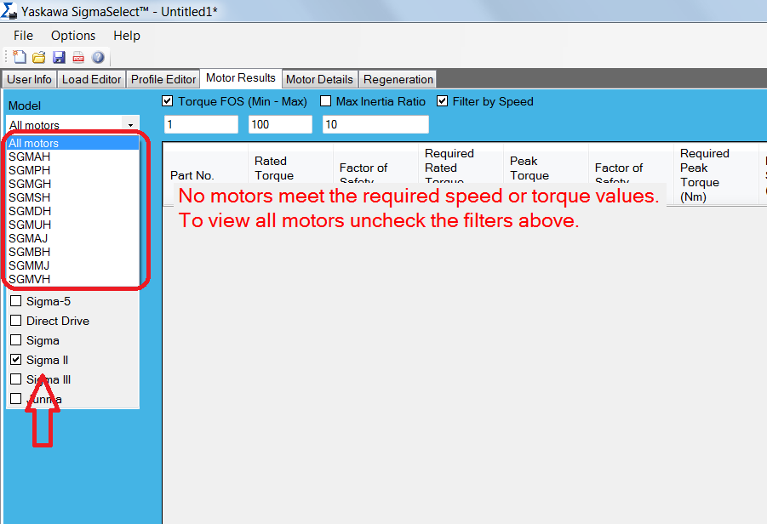Click the Torque FOS maximum field showing 100
Screen dimensions: 767x524
280,124
